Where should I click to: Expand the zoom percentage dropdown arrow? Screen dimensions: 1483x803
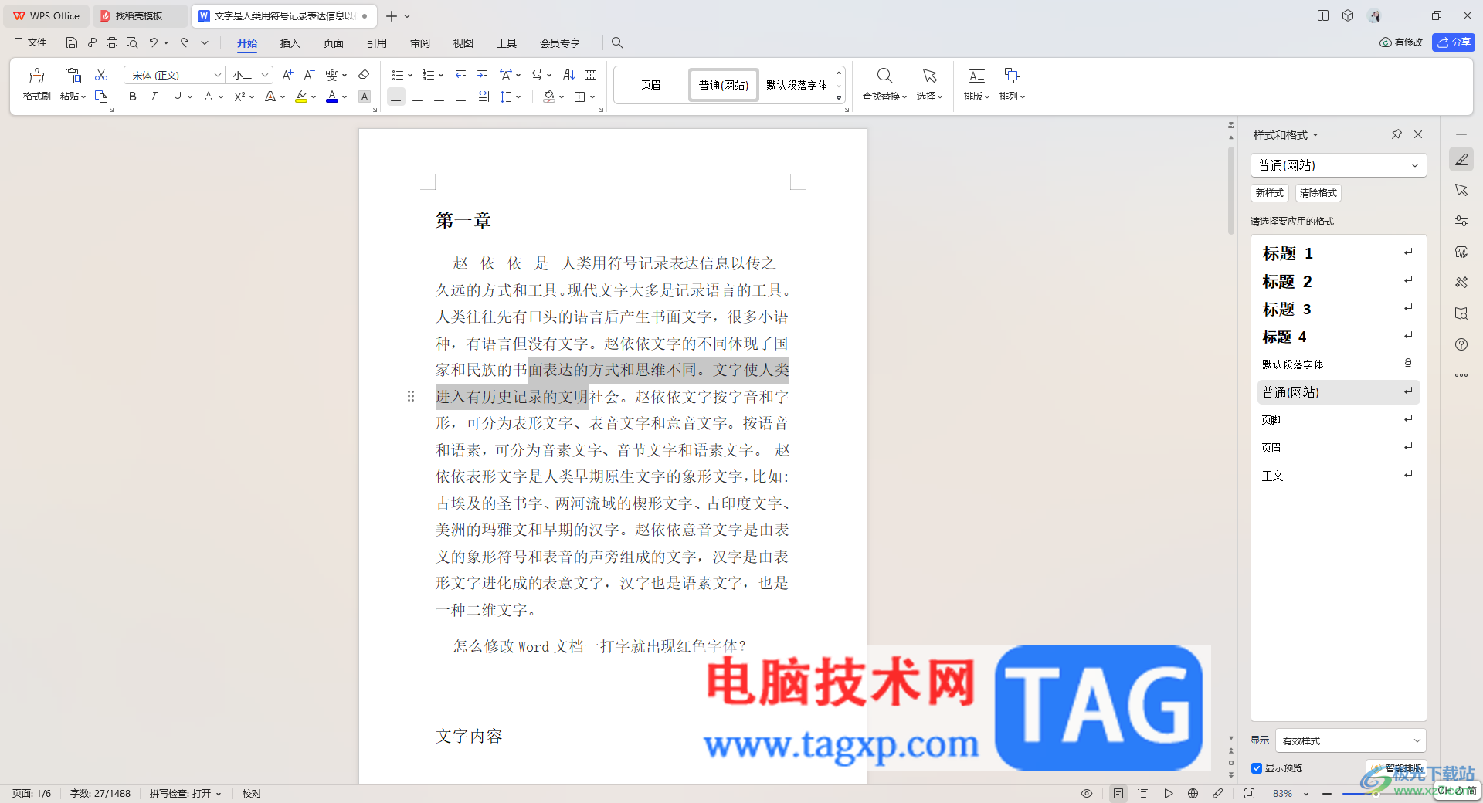(x=1306, y=794)
